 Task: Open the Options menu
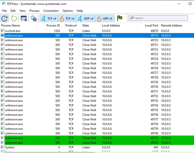(x=67, y=11)
